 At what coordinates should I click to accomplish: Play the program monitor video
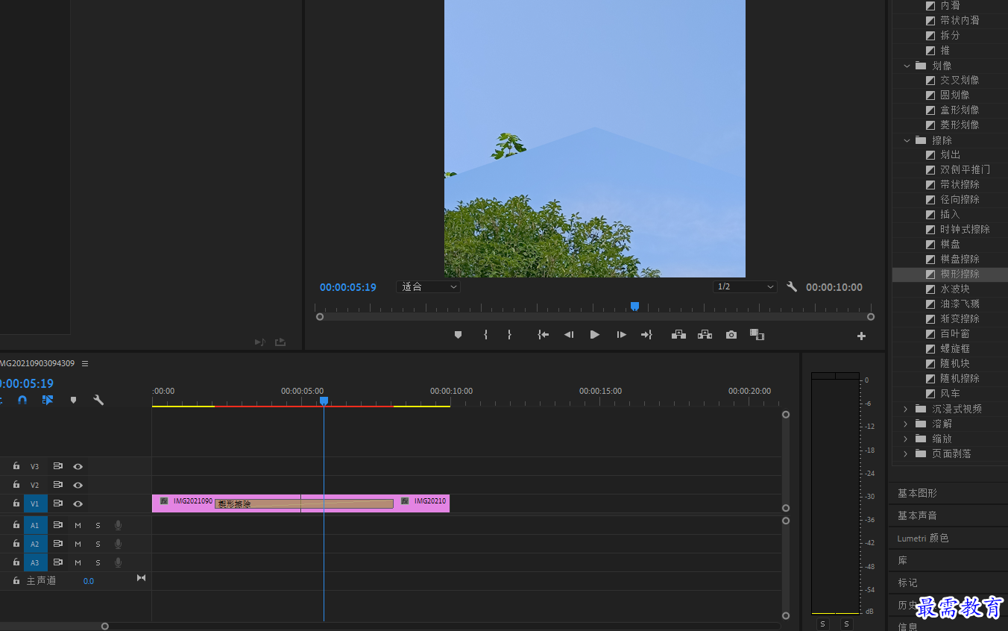click(595, 335)
